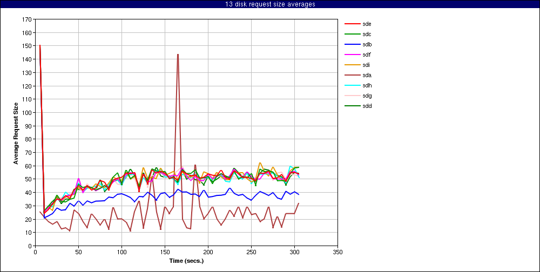Click the sdg legend label
Viewport: 540px width, 272px height.
click(x=367, y=96)
